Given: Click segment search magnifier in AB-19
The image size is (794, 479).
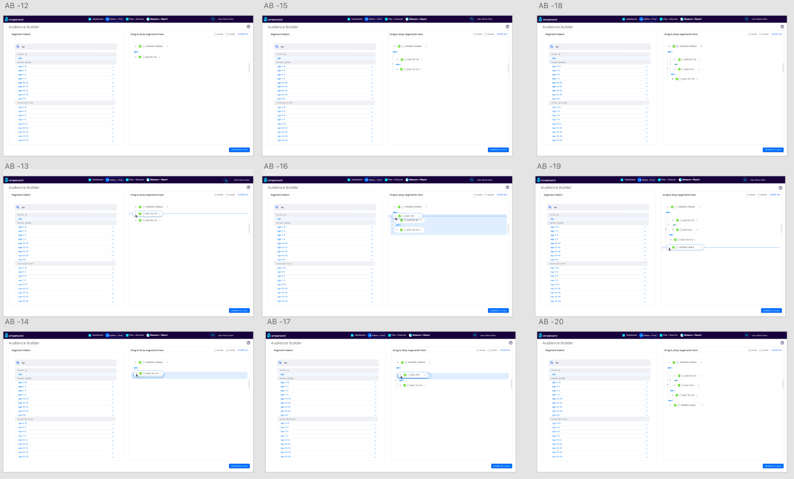Looking at the screenshot, I should 550,207.
